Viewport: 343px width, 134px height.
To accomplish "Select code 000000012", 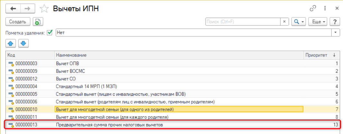I will click(26, 79).
